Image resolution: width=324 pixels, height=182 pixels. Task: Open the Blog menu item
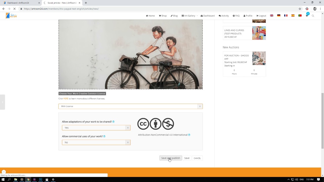(x=174, y=16)
